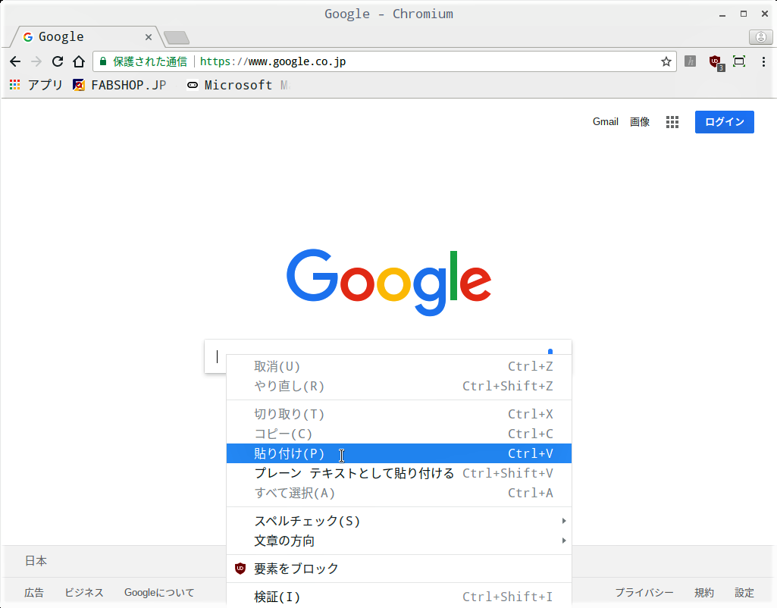777x608 pixels.
Task: Choose 要素をブロック in the context menu
Action: coord(399,569)
